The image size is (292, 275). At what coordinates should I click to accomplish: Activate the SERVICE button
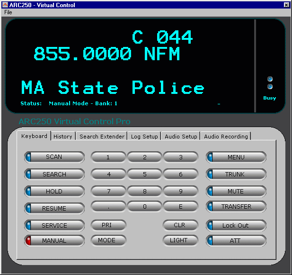pyautogui.click(x=54, y=225)
